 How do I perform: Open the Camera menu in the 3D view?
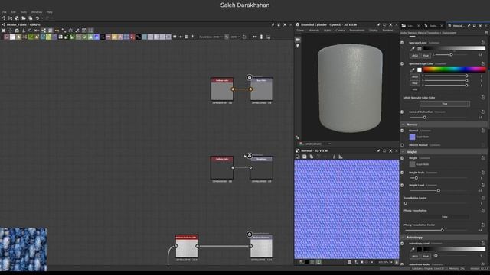340,31
